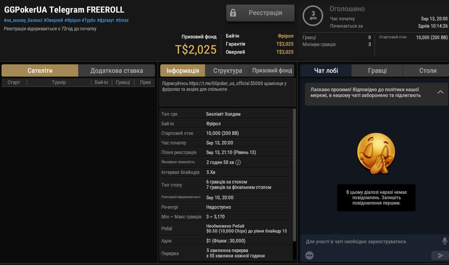449x265 pixels.
Task: Click the Необмежено Ребай text
Action: pos(225,226)
